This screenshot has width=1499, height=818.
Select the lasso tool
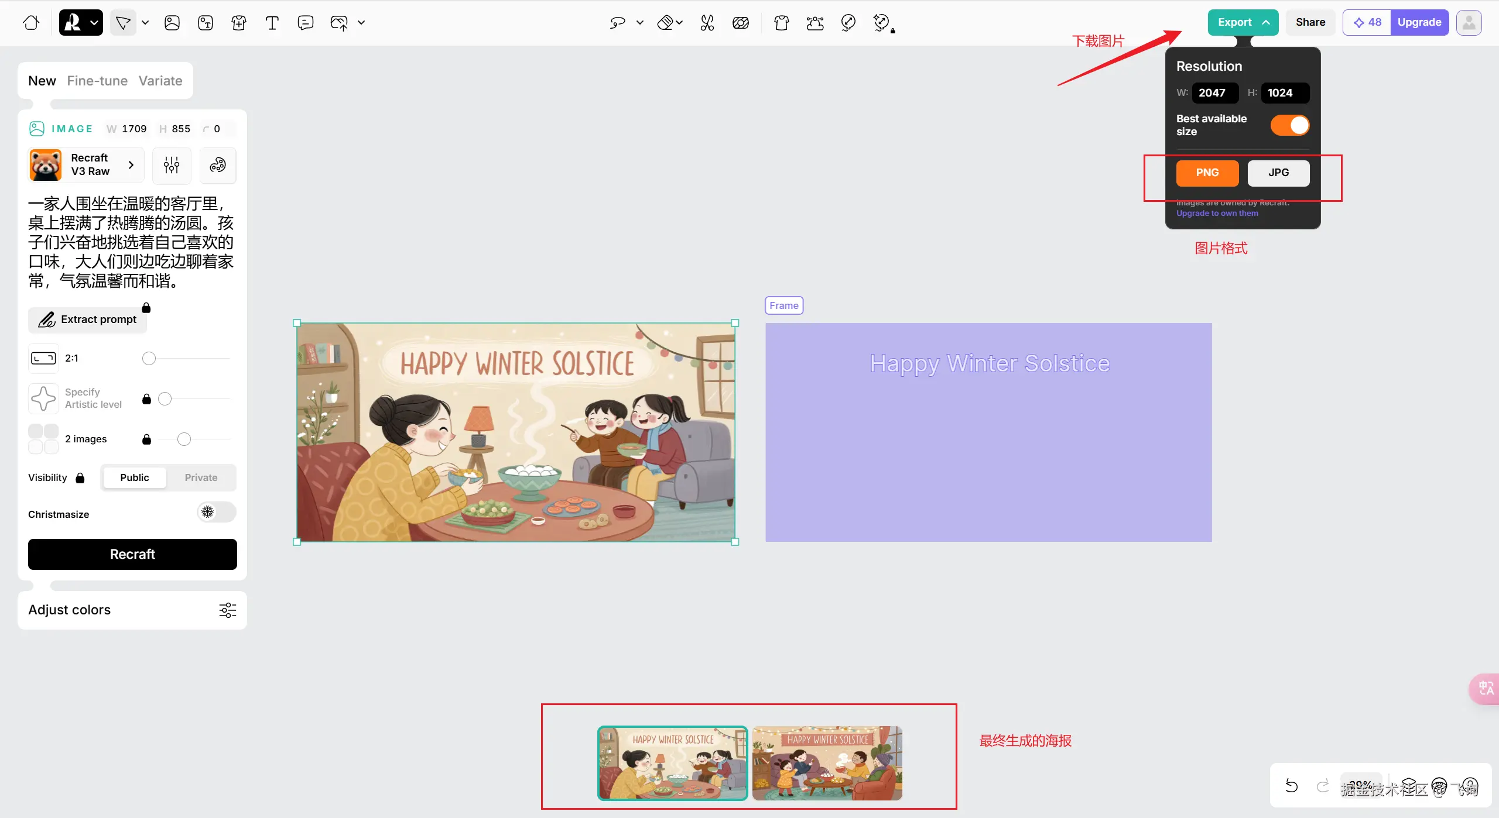point(617,23)
